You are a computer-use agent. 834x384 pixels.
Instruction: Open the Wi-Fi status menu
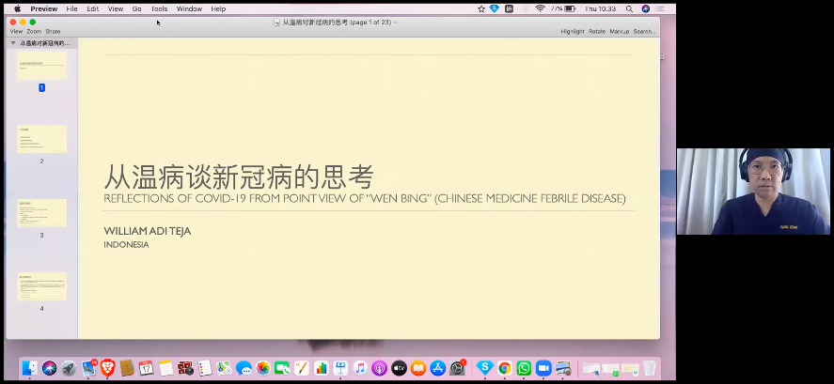click(x=540, y=8)
